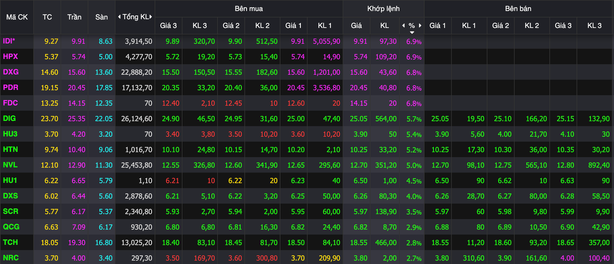Open stock symbol NVL

pyautogui.click(x=10, y=165)
